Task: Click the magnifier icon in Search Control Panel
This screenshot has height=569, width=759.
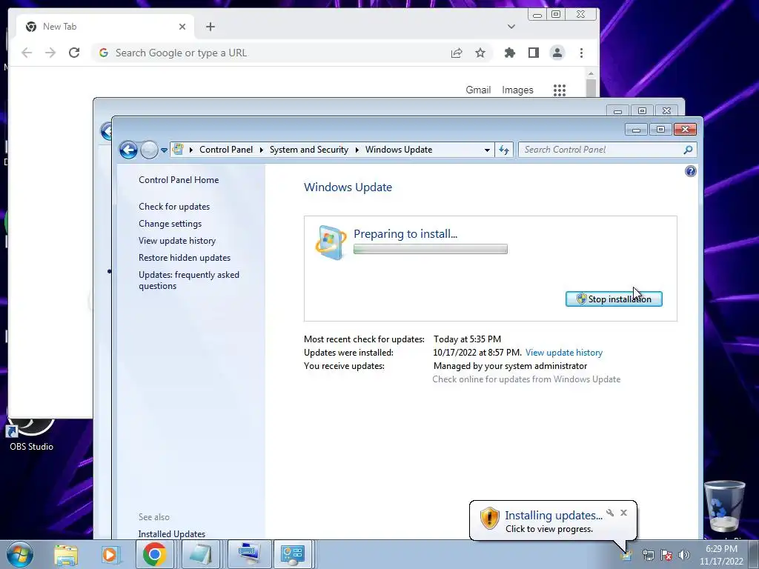Action: click(x=688, y=150)
